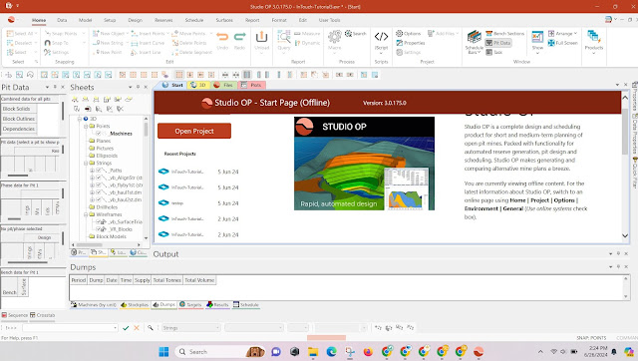Open the Products icon in ribbon
Image resolution: width=638 pixels, height=361 pixels.
tap(594, 37)
